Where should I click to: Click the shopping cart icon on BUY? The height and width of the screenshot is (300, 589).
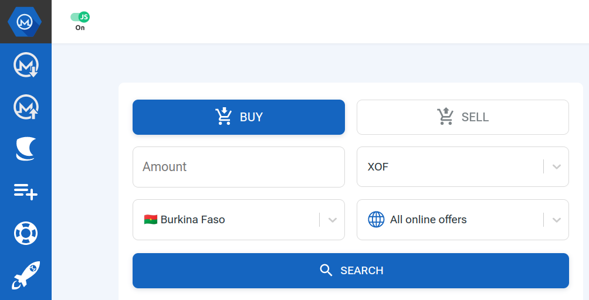224,117
